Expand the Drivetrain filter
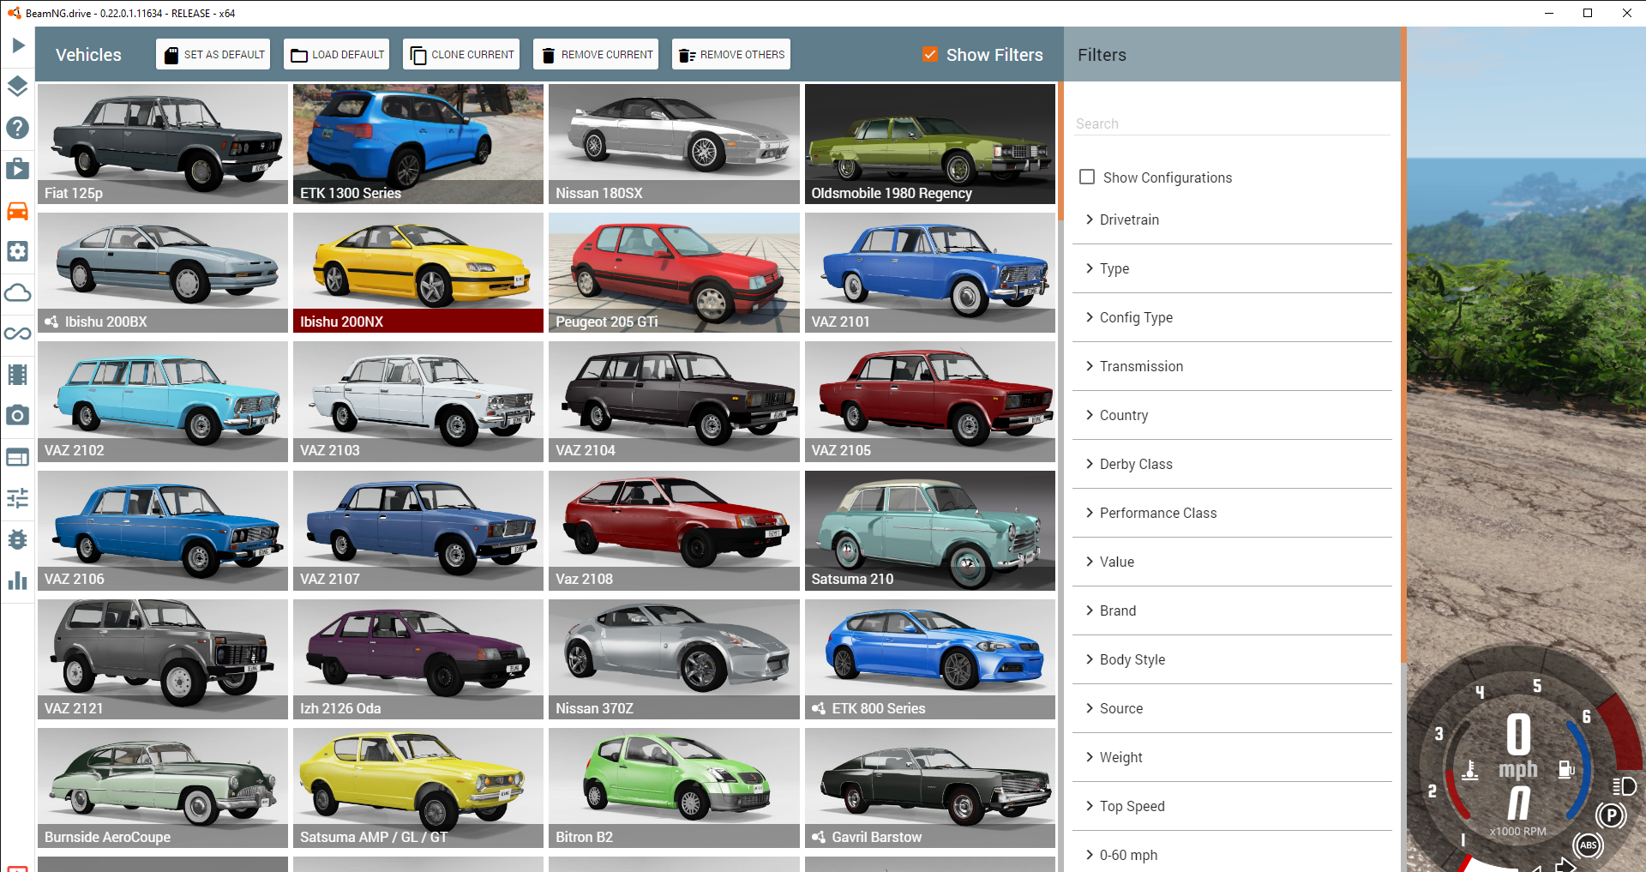 coord(1232,220)
